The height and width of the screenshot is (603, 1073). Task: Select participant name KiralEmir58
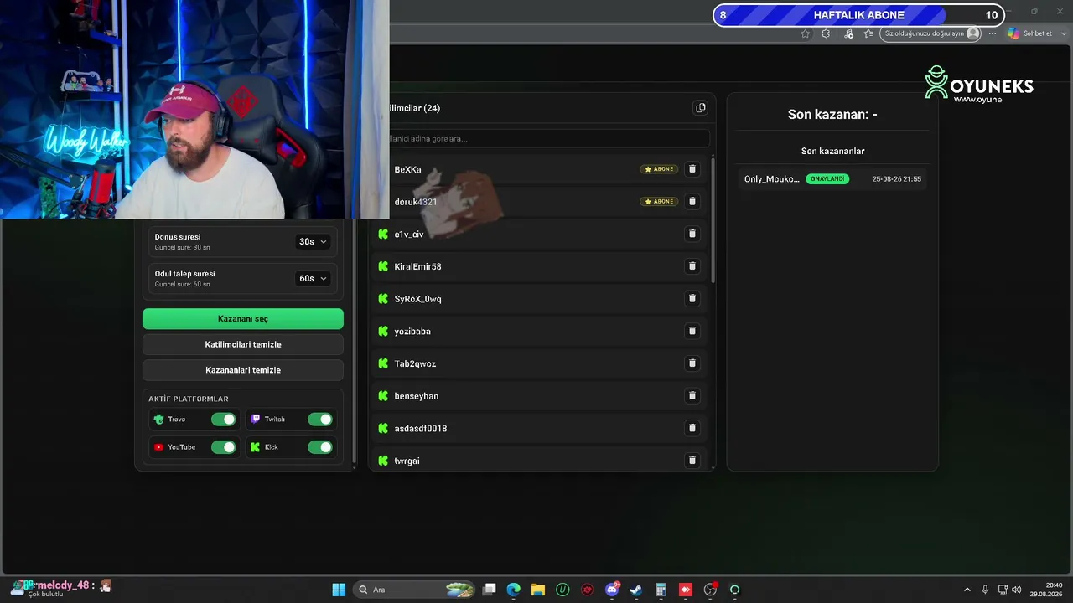[417, 266]
